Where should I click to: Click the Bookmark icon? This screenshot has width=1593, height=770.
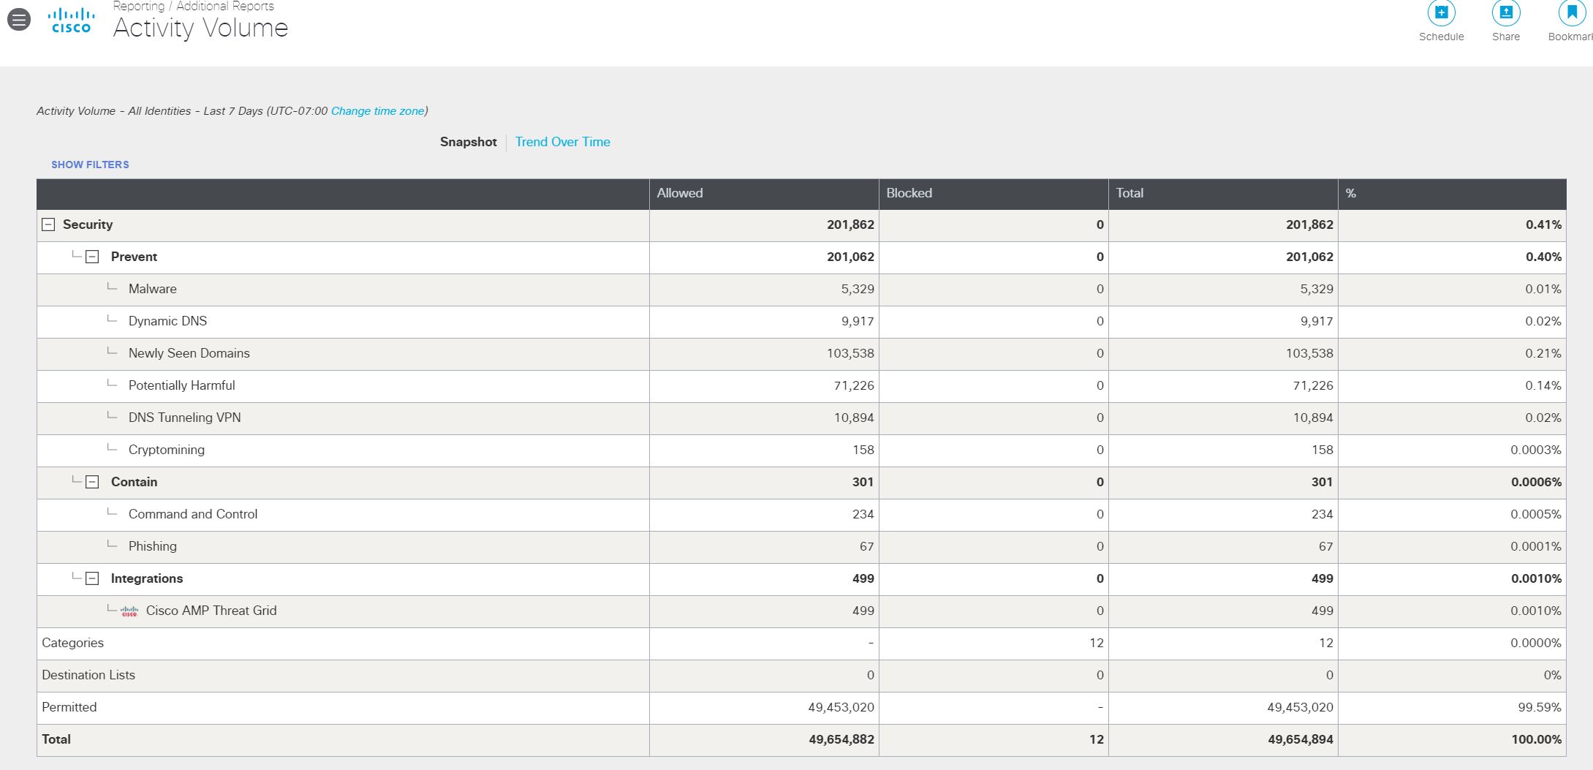[1570, 13]
